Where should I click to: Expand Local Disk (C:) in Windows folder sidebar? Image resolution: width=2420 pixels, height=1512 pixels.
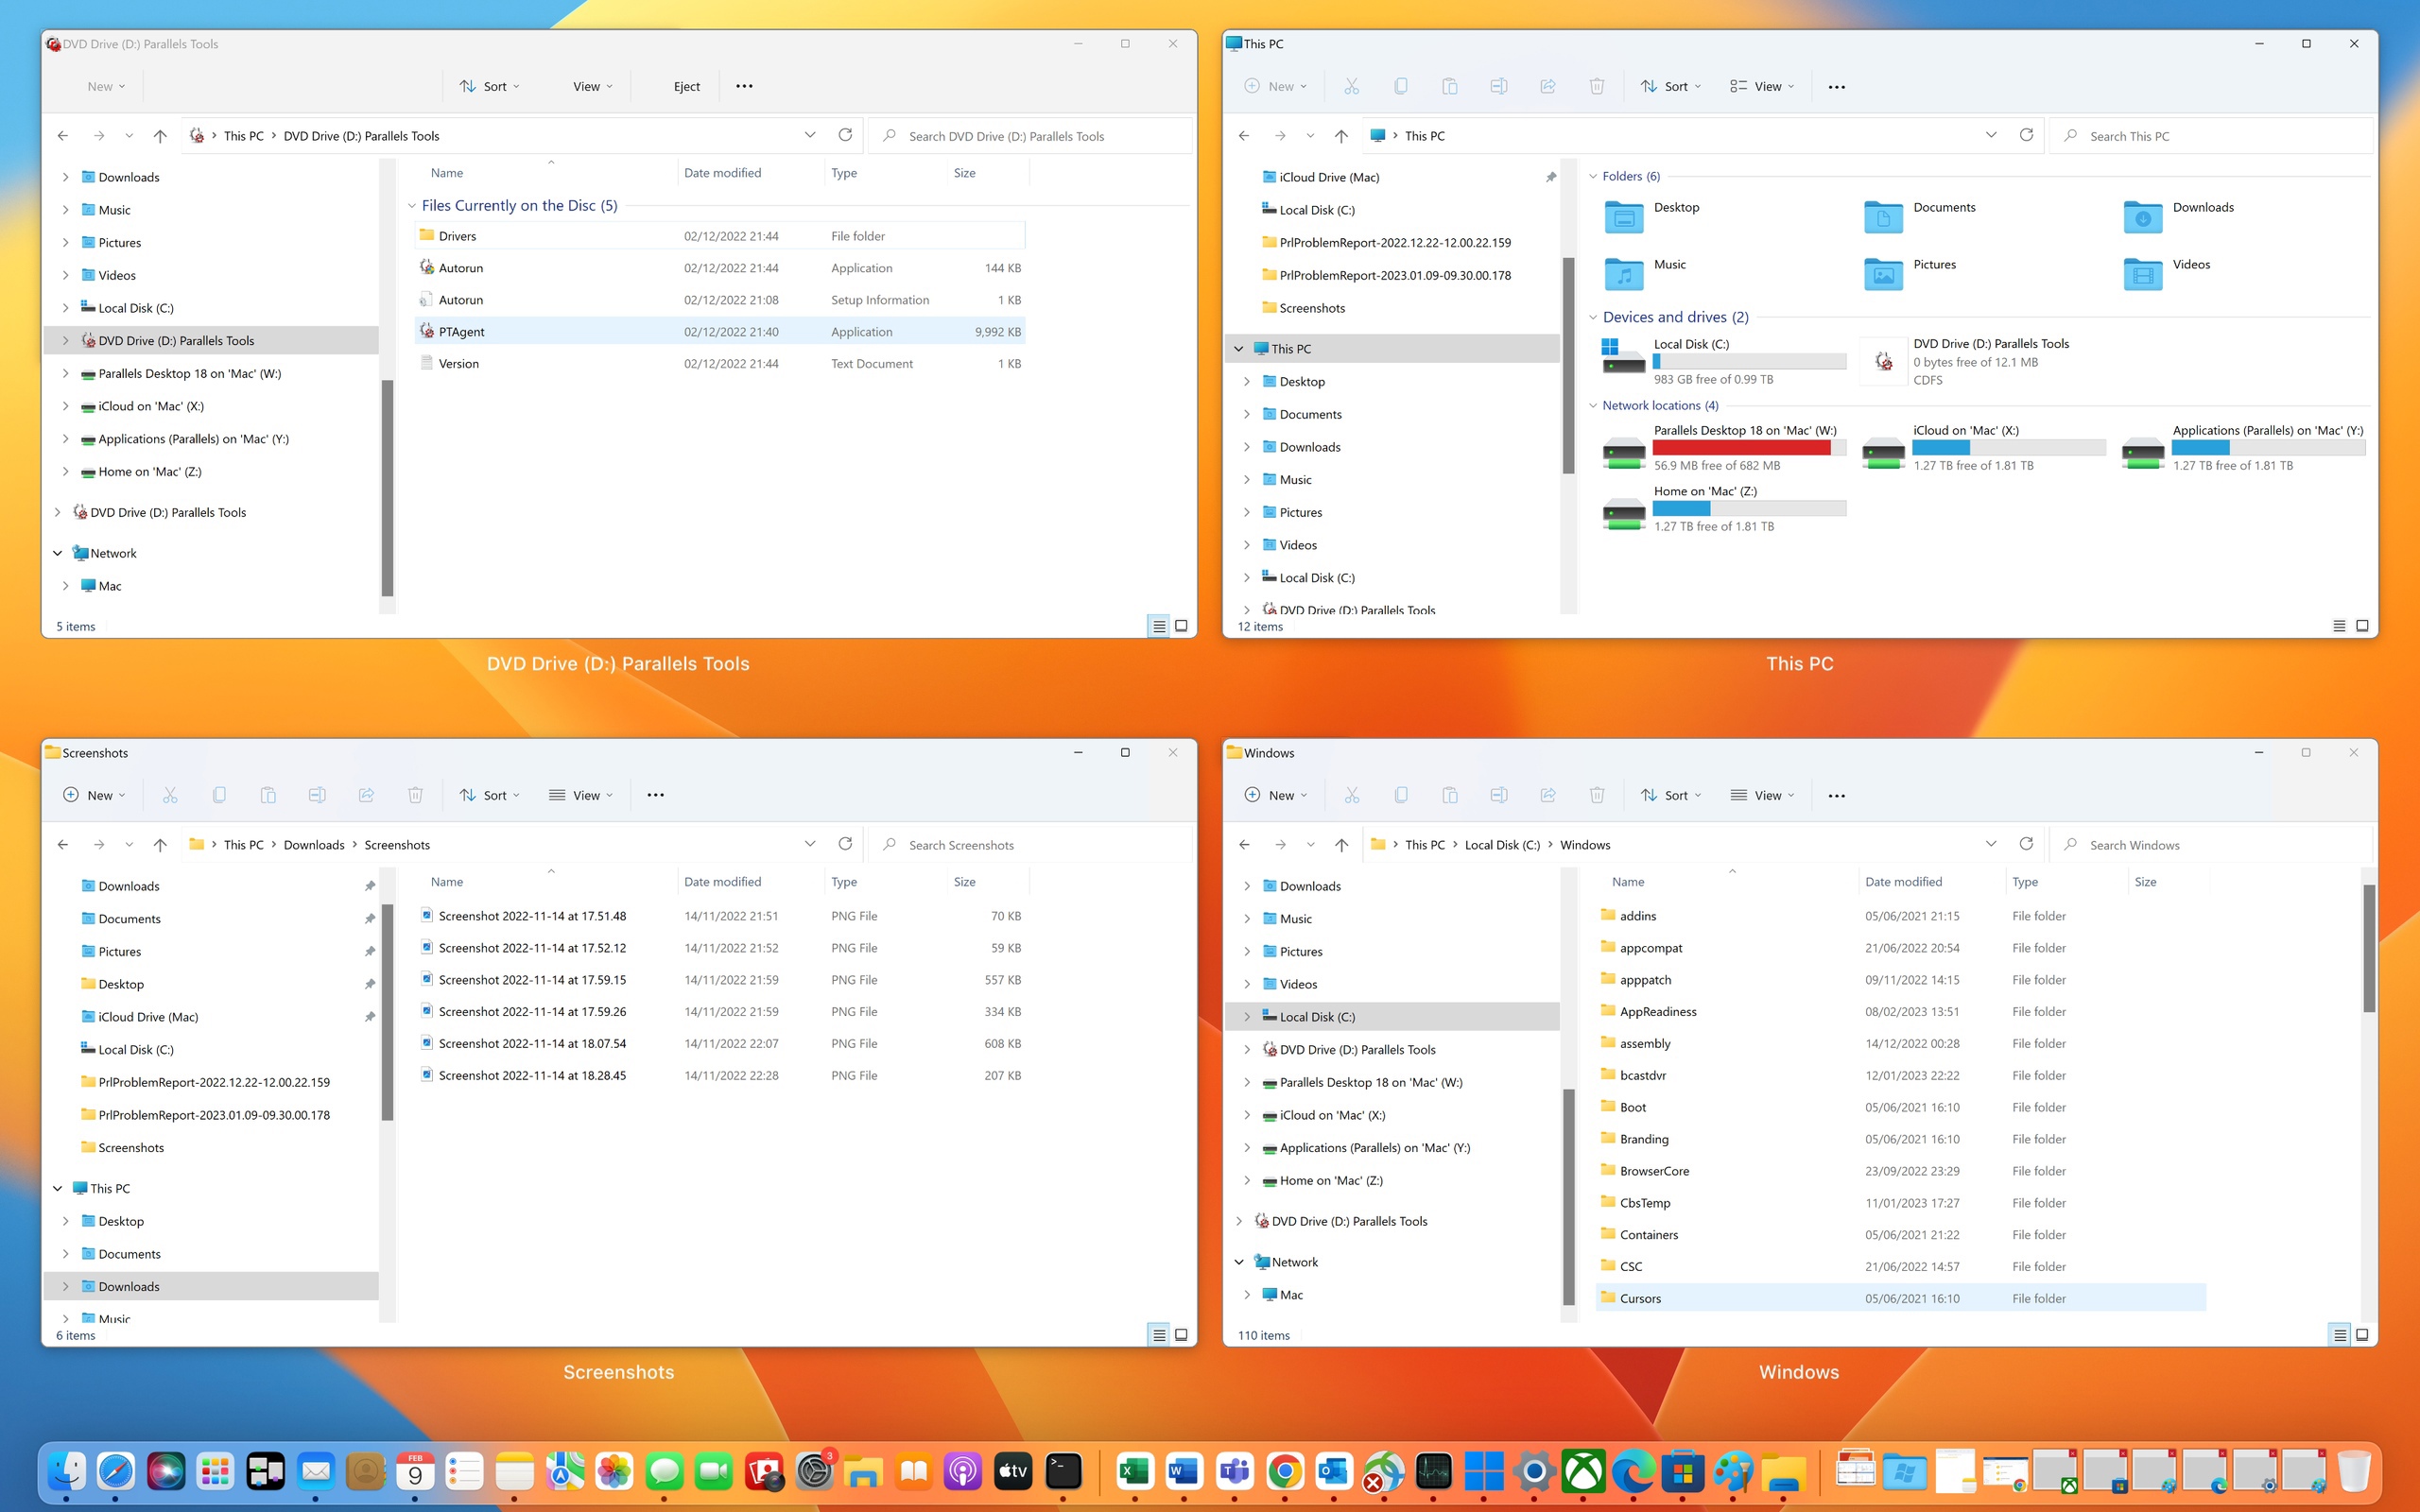[x=1247, y=1017]
